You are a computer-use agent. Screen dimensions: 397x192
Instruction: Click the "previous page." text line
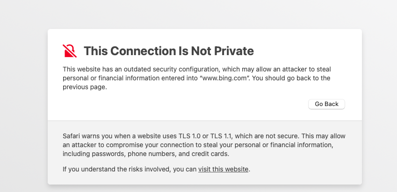(85, 87)
